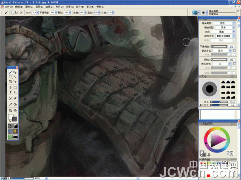Toggle the checkbox beside 无 expression
The height and width of the screenshot is (180, 241).
click(x=235, y=64)
